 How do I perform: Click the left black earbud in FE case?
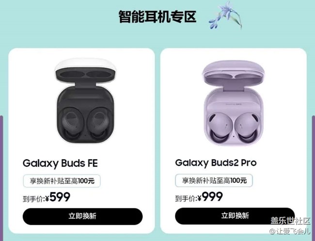pos(71,124)
